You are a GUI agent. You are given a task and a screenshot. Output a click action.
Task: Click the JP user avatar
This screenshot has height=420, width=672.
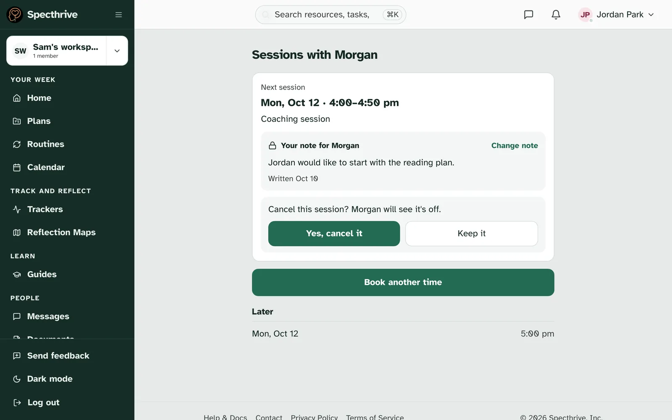(585, 15)
